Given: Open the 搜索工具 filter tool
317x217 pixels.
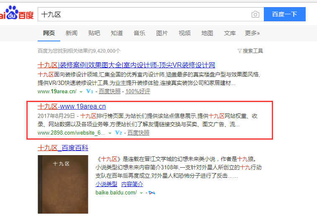Looking at the screenshot, I should pos(250,51).
